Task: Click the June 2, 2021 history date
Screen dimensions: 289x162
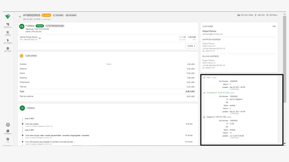Action: click(29, 130)
